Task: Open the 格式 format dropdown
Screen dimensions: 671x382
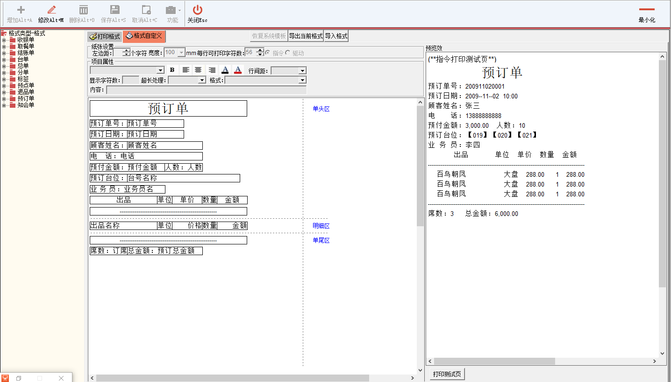Action: pyautogui.click(x=302, y=80)
